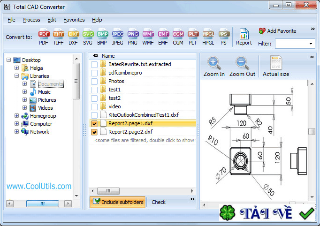Check the test2 folder checkbox
This screenshot has height=226, width=320.
94,98
